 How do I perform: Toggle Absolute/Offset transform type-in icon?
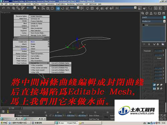coord(50,115)
